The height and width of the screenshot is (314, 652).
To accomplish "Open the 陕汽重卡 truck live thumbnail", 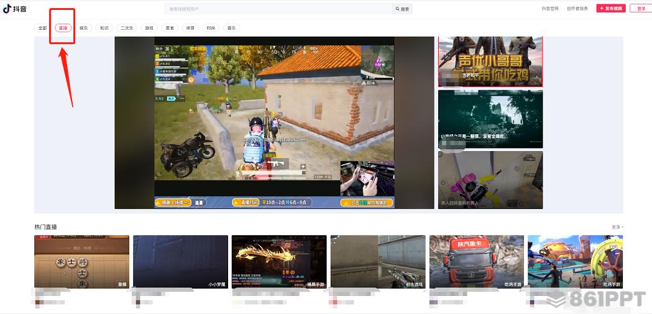I will (477, 262).
